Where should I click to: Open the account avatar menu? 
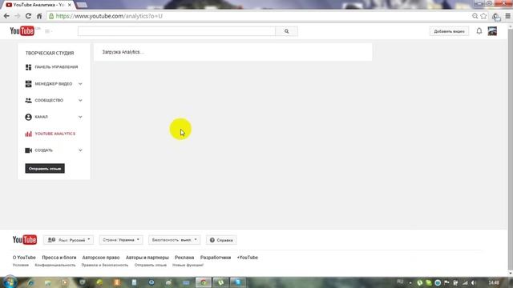point(492,31)
